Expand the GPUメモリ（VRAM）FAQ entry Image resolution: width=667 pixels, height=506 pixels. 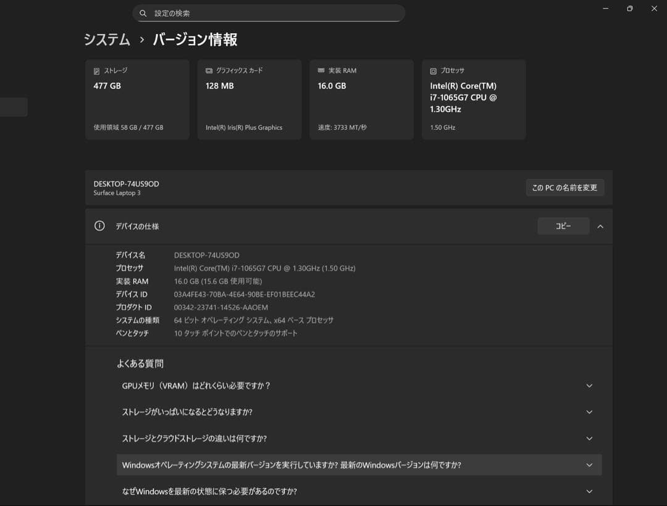(589, 385)
